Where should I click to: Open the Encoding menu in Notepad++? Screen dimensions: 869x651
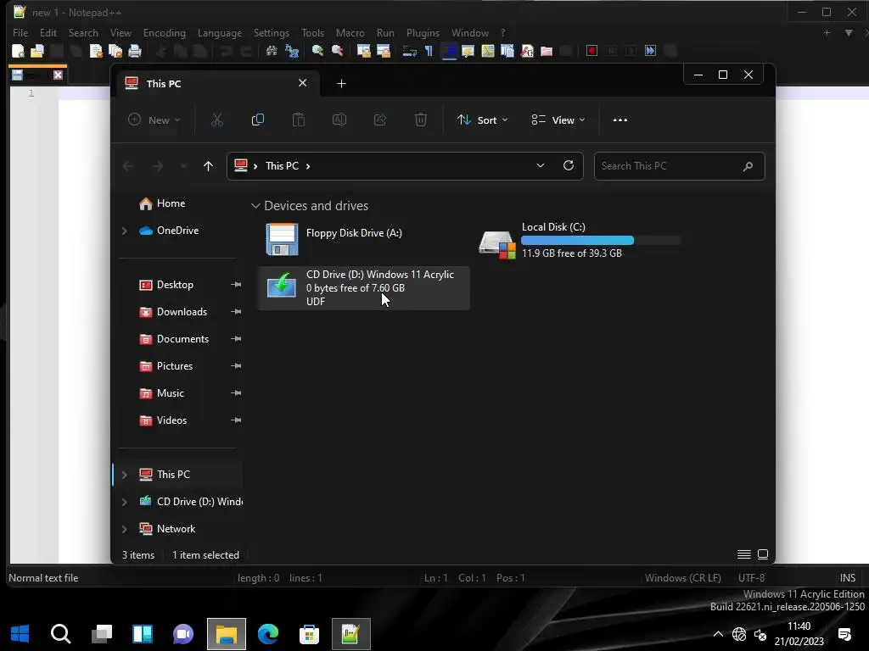(165, 33)
